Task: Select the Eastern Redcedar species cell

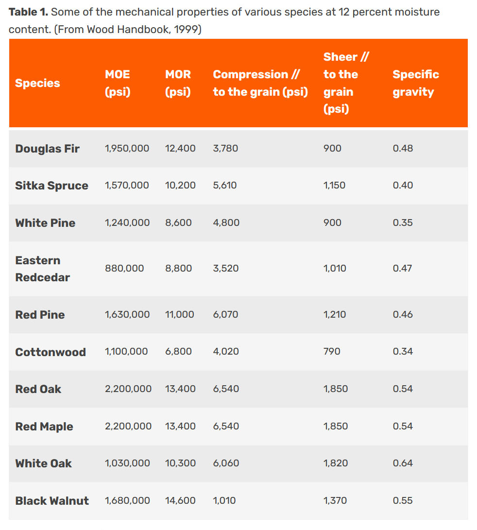Action: [42, 269]
